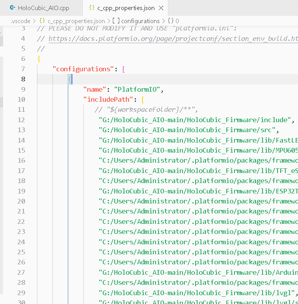Click the lib/FastLE path on line 14
Viewport: 298px width, 304px height.
(198, 140)
